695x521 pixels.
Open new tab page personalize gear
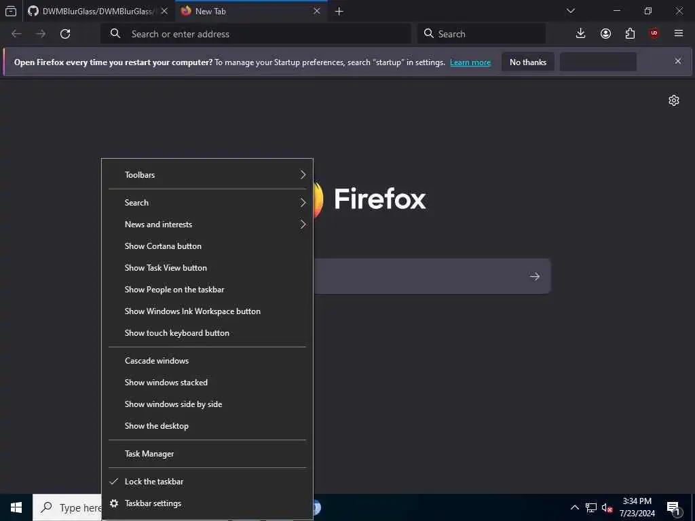point(674,100)
